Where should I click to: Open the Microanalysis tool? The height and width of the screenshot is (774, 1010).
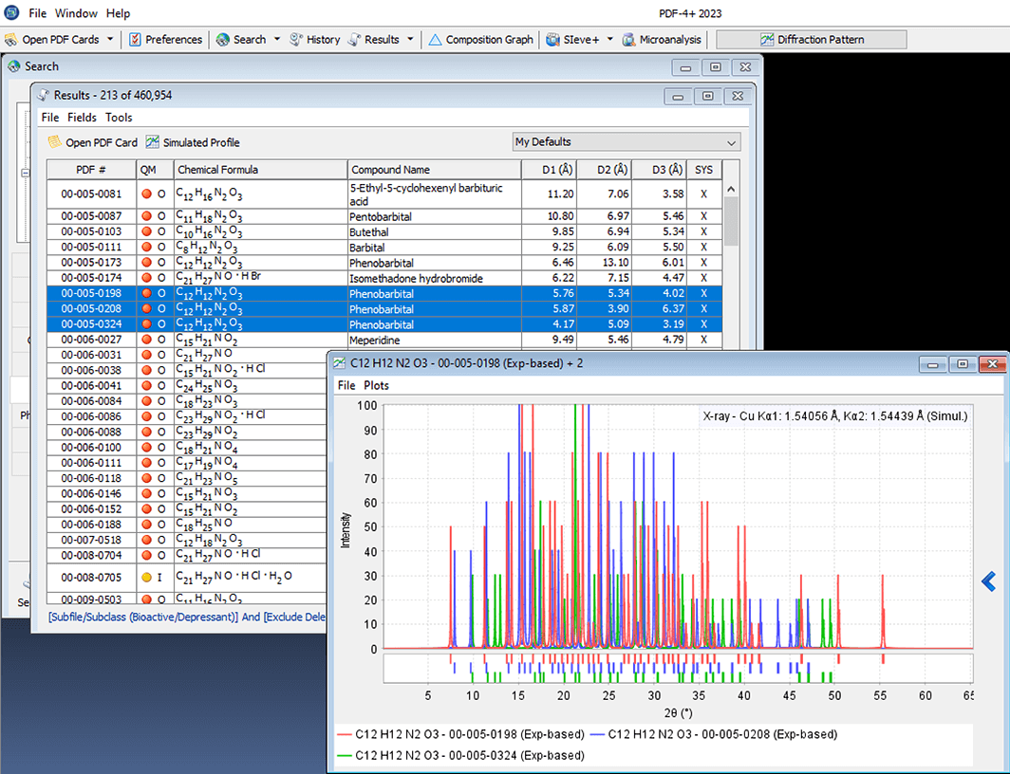click(662, 39)
